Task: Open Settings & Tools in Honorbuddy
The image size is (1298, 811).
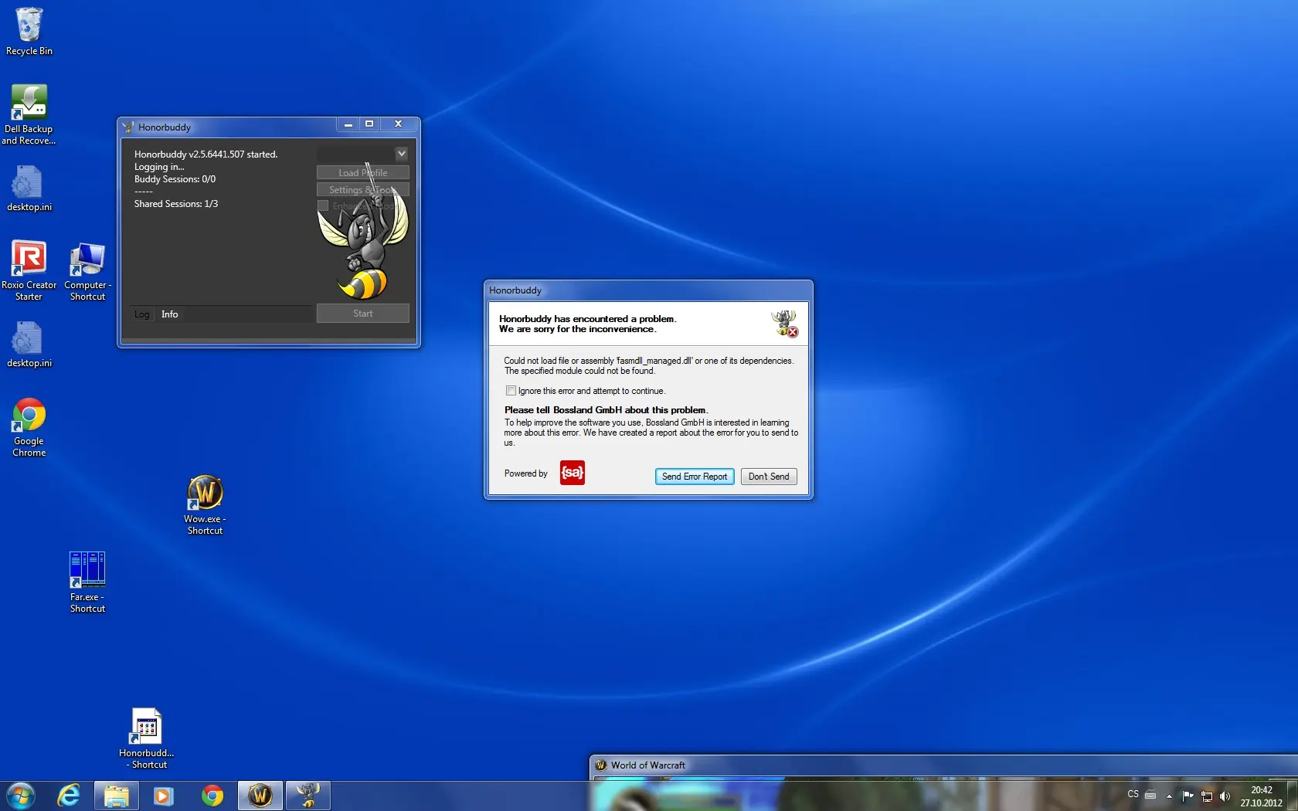Action: pyautogui.click(x=363, y=190)
